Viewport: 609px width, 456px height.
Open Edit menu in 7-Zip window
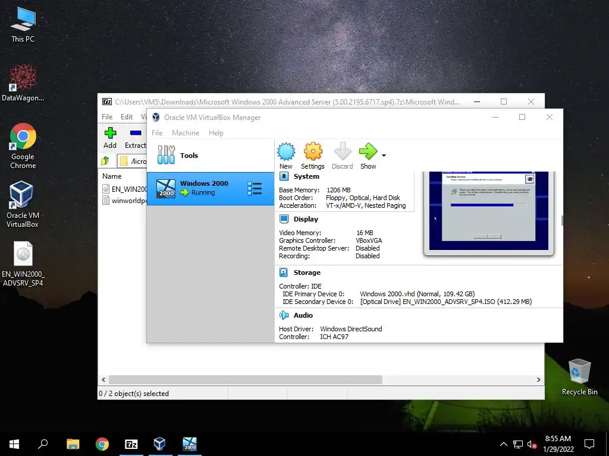pos(127,117)
